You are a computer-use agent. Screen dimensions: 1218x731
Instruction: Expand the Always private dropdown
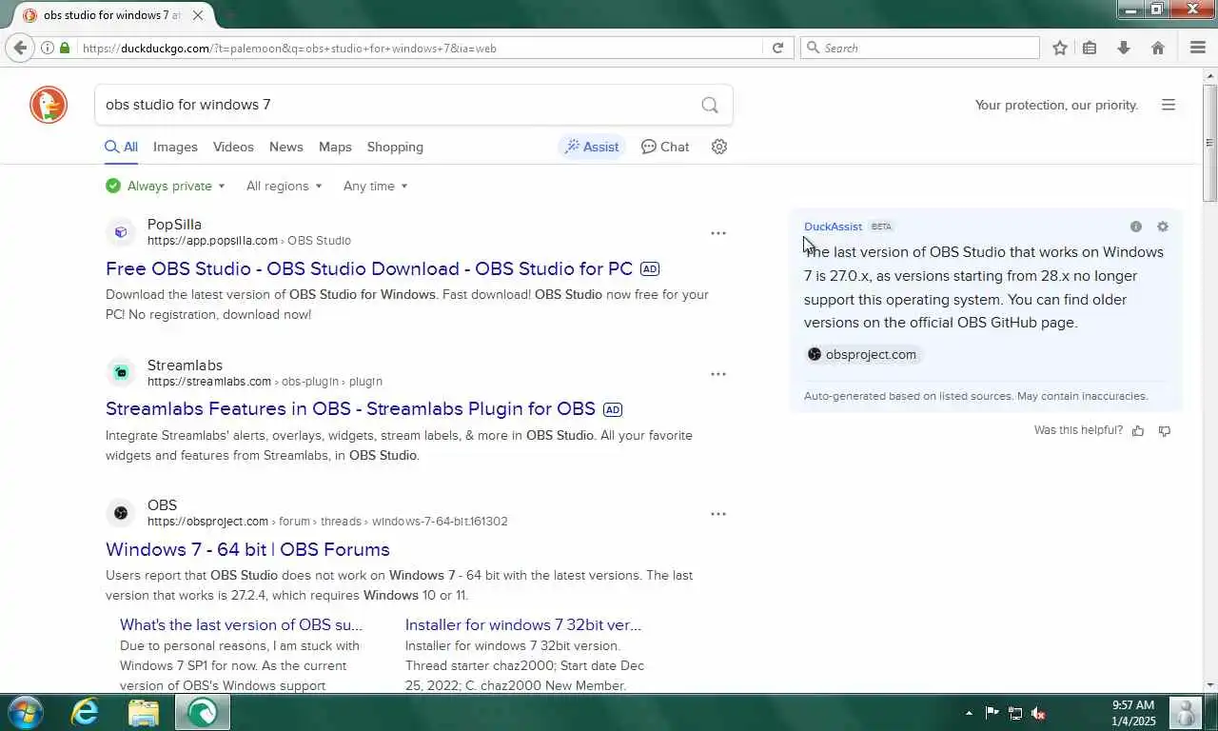click(166, 186)
